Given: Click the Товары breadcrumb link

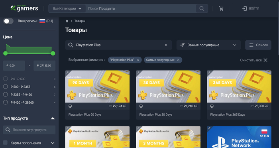Looking at the screenshot, I should (80, 21).
